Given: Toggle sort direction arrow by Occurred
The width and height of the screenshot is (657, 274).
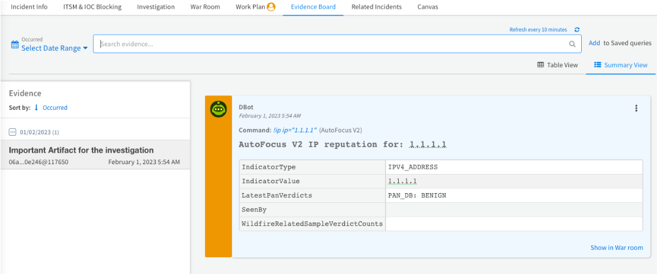Looking at the screenshot, I should point(36,108).
